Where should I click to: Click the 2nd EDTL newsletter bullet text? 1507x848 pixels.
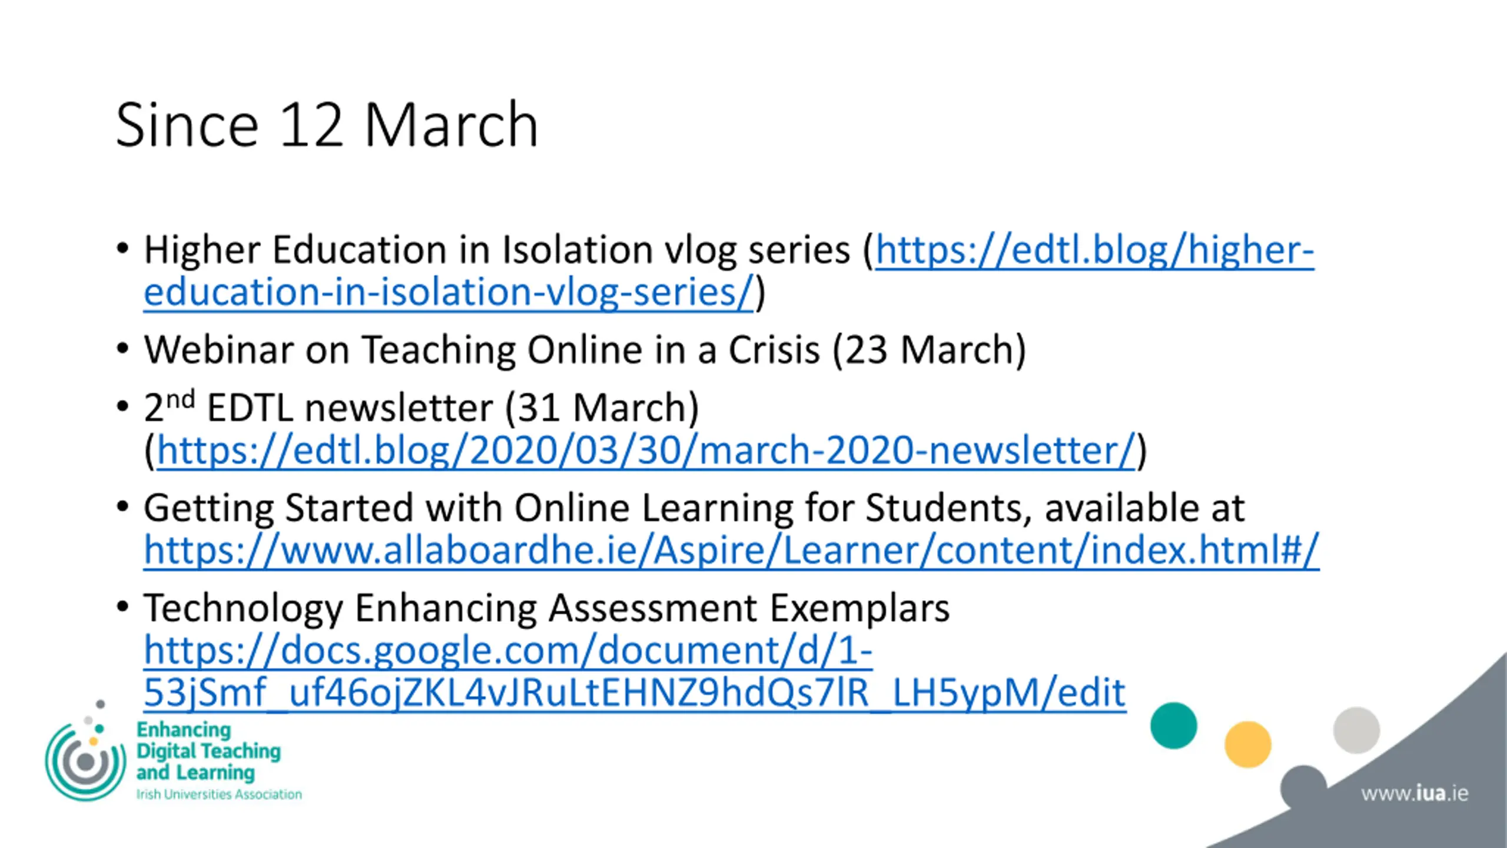coord(421,408)
